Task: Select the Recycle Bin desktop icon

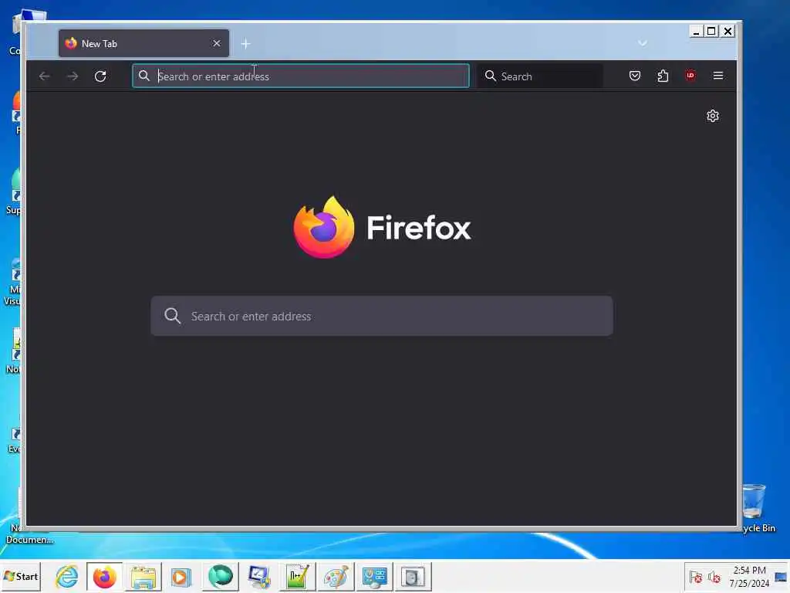Action: [756, 508]
